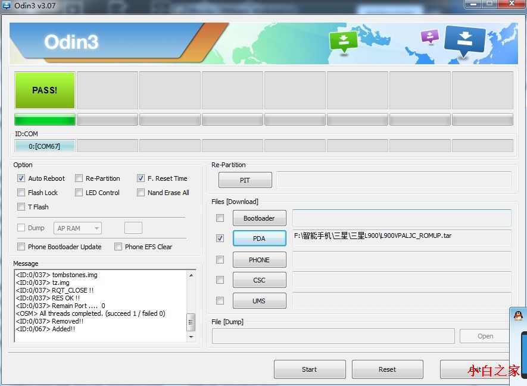Toggle the Auto Reboot checkbox
This screenshot has height=386, width=527.
[21, 178]
